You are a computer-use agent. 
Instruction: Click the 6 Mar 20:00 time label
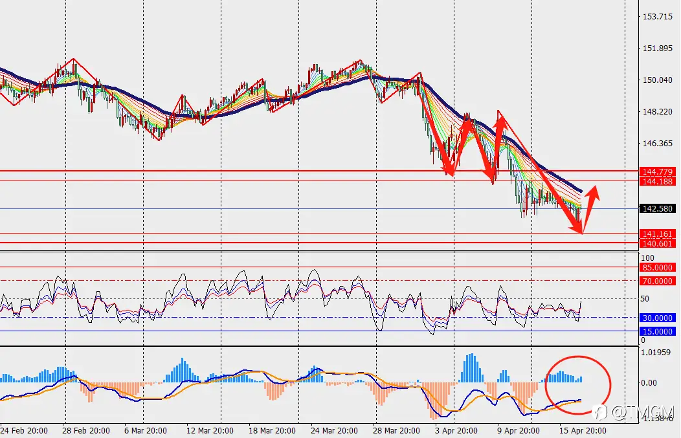[x=145, y=431]
